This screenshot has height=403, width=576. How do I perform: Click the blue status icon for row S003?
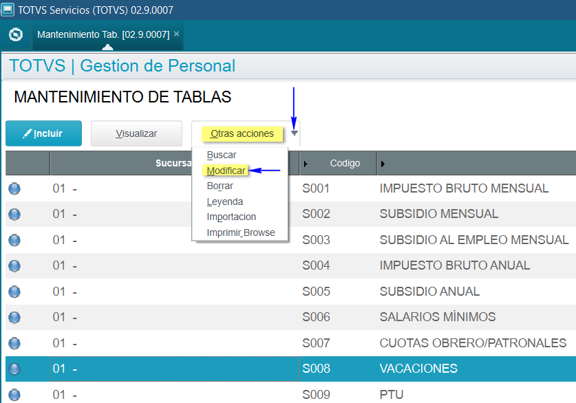point(14,240)
